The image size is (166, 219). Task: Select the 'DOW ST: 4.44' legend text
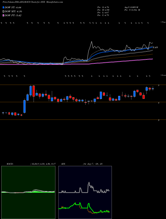pos(13,7)
